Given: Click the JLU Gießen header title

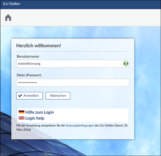Looking at the screenshot, I should (x=11, y=4).
